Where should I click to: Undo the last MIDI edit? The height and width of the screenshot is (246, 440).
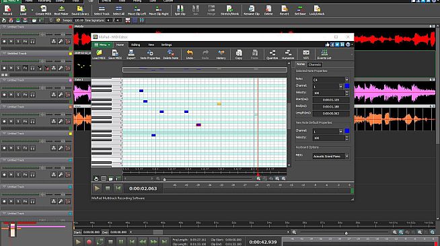(x=190, y=54)
